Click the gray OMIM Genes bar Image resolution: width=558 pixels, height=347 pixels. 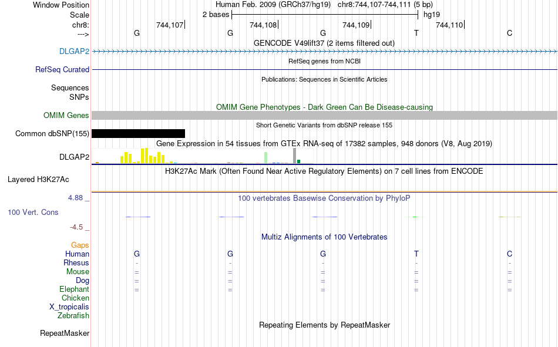325,115
